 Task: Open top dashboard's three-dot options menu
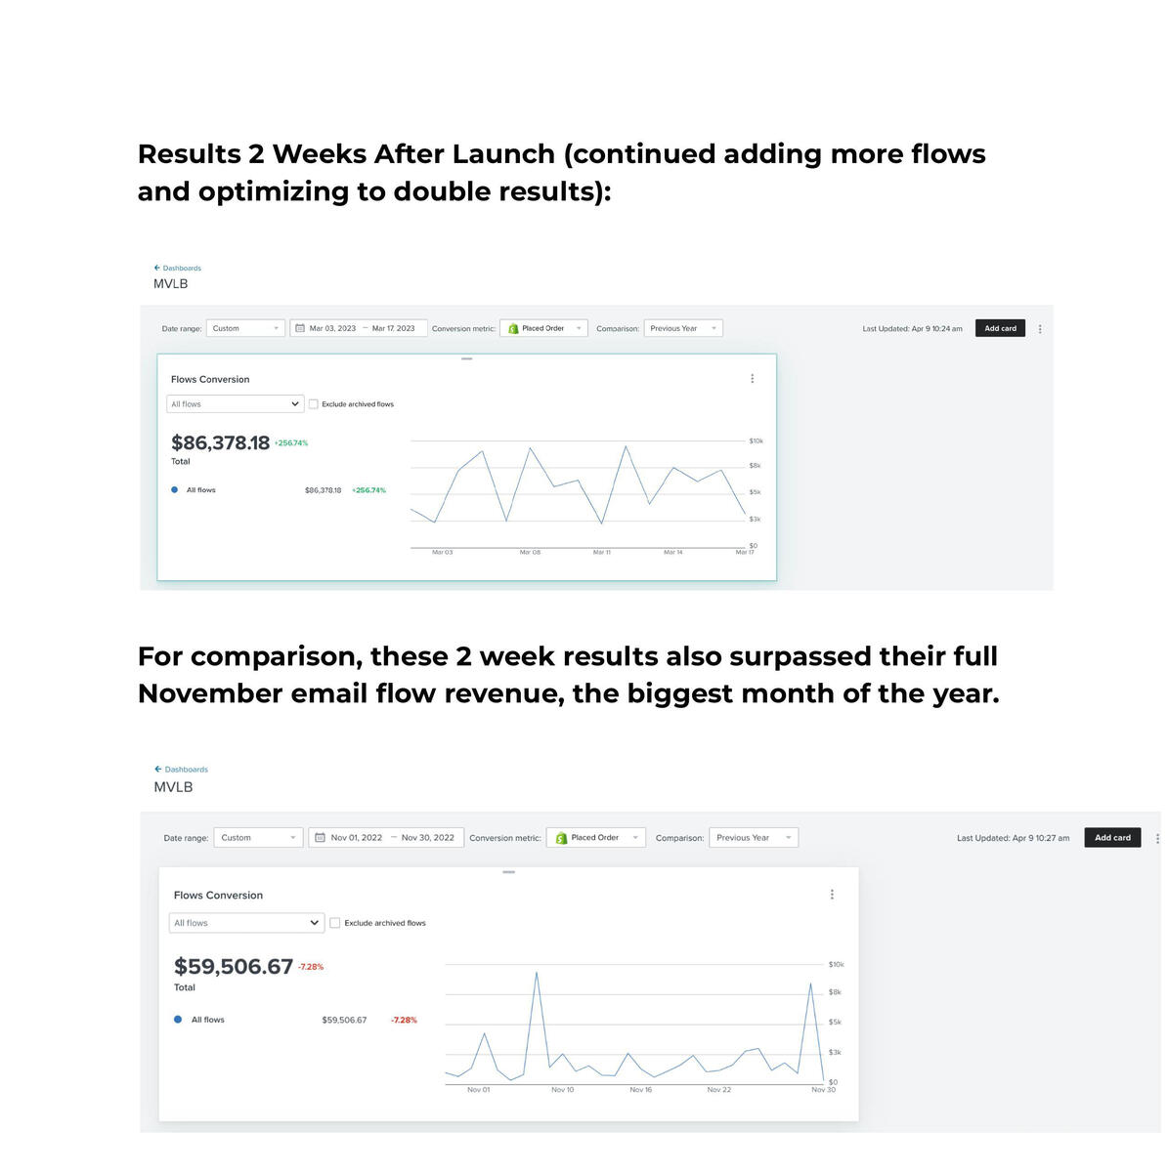point(1040,329)
